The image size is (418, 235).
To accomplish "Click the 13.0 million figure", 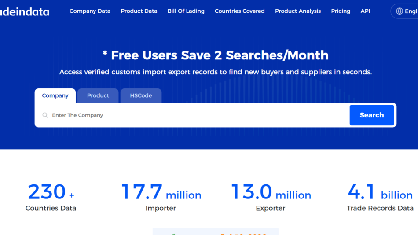I will pyautogui.click(x=271, y=191).
